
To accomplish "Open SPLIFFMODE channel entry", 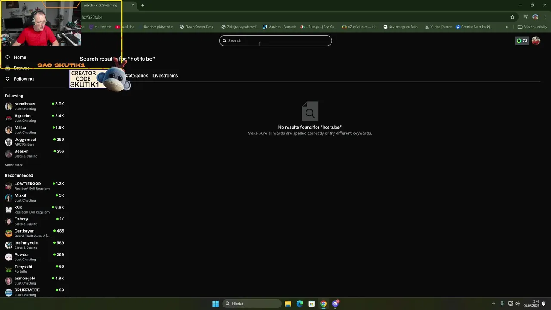I will [x=34, y=292].
